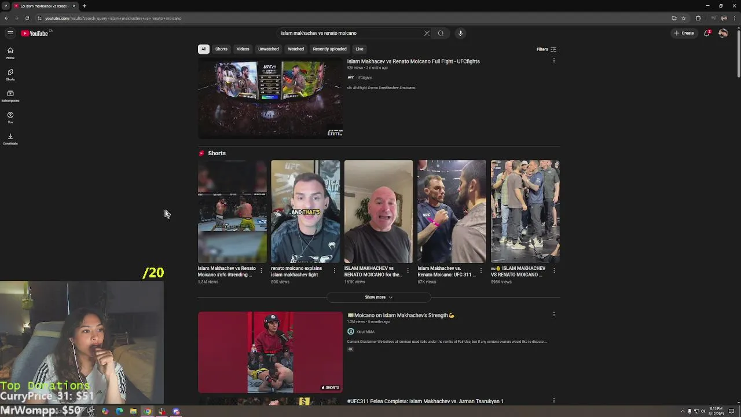Viewport: 741px width, 417px height.
Task: Click inside the YouTube search field
Action: [x=350, y=33]
